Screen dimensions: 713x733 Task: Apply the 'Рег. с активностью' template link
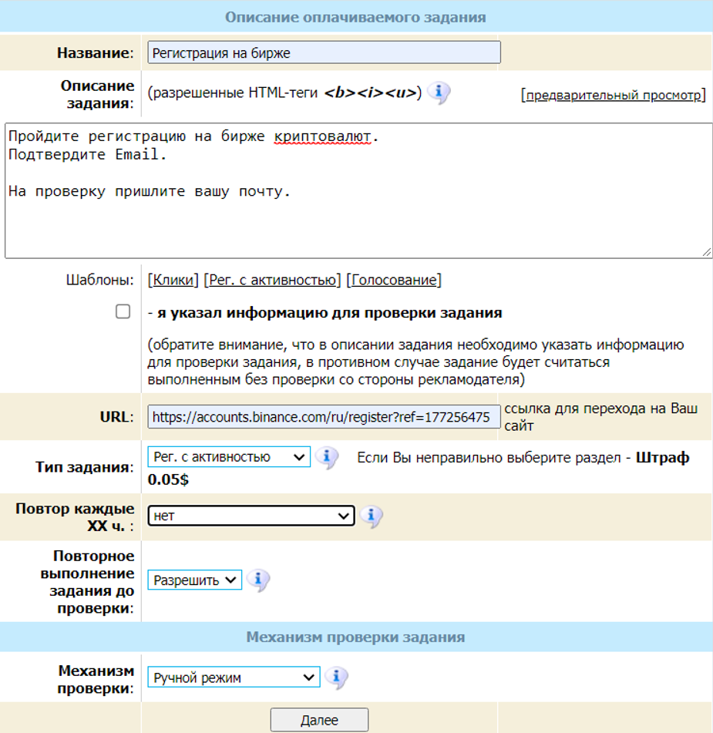coord(273,280)
